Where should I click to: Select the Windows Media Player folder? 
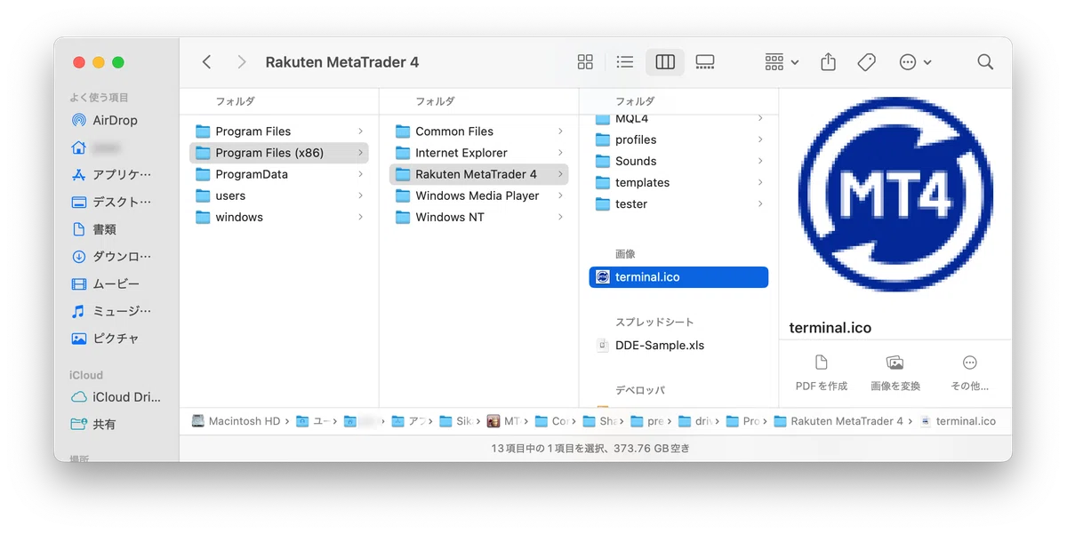[478, 195]
